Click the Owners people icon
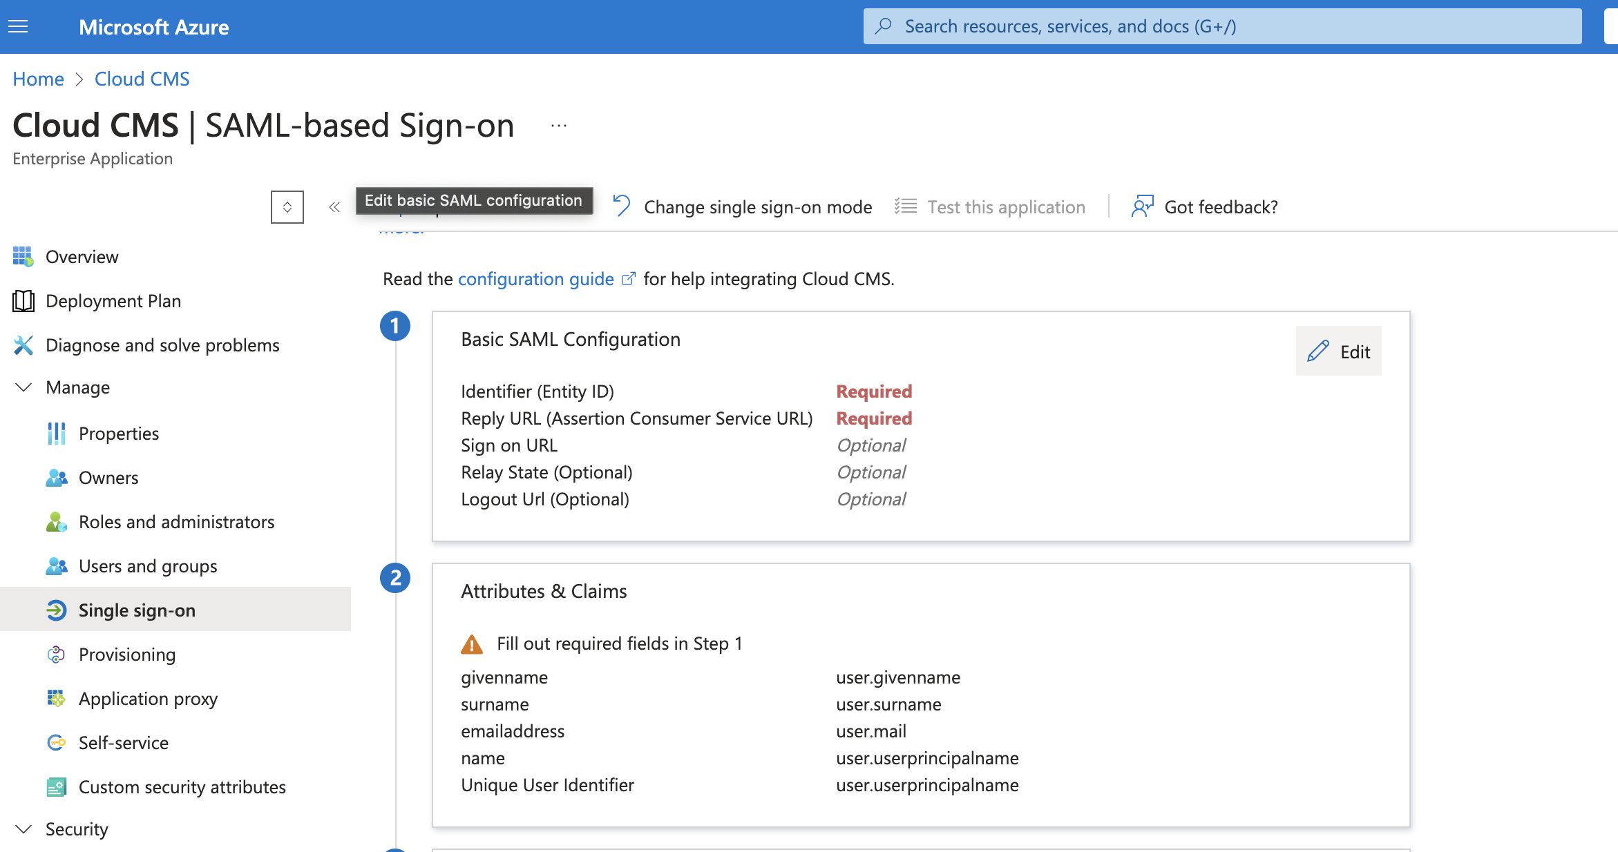This screenshot has width=1618, height=852. tap(56, 478)
